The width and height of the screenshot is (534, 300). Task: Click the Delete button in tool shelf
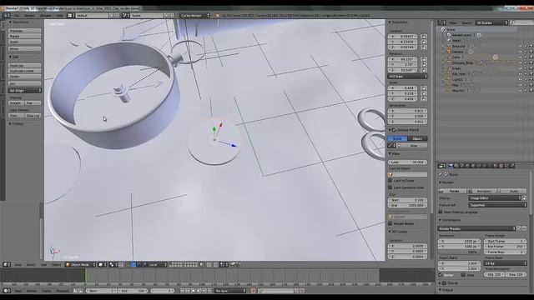coord(24,77)
